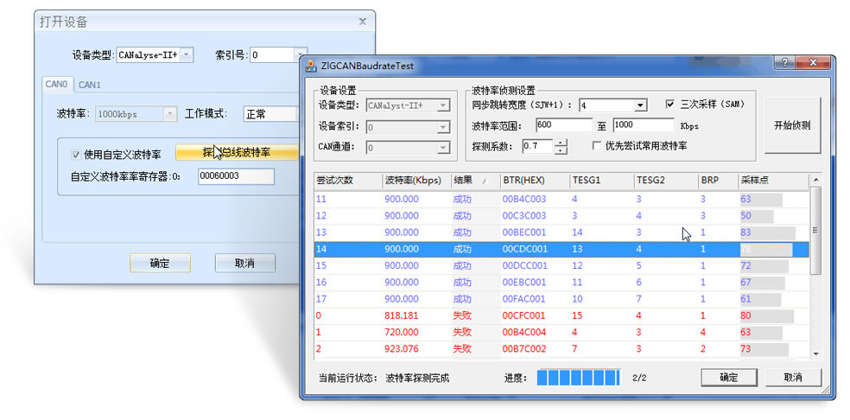This screenshot has width=850, height=420.
Task: Sort by TESG2 column header
Action: pyautogui.click(x=666, y=181)
